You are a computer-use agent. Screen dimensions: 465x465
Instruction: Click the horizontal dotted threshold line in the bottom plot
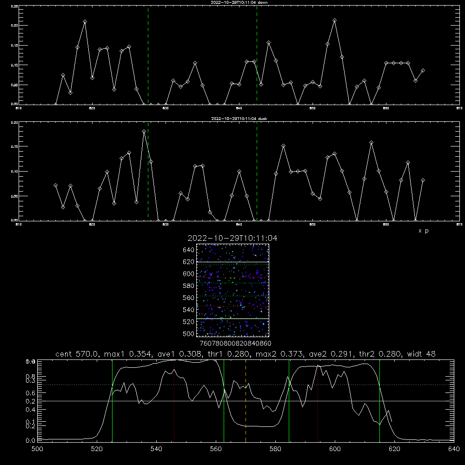tap(246, 385)
